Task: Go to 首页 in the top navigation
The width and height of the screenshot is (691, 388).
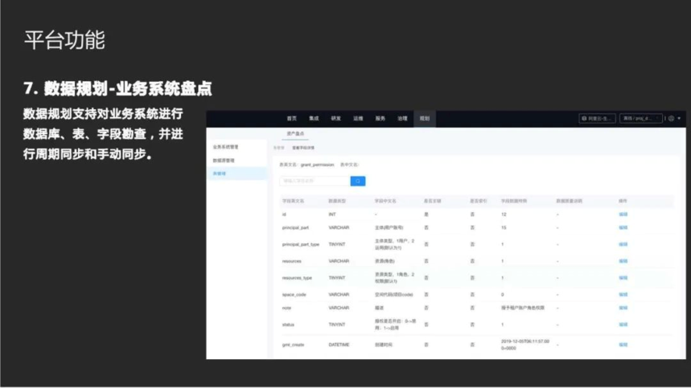Action: tap(292, 118)
